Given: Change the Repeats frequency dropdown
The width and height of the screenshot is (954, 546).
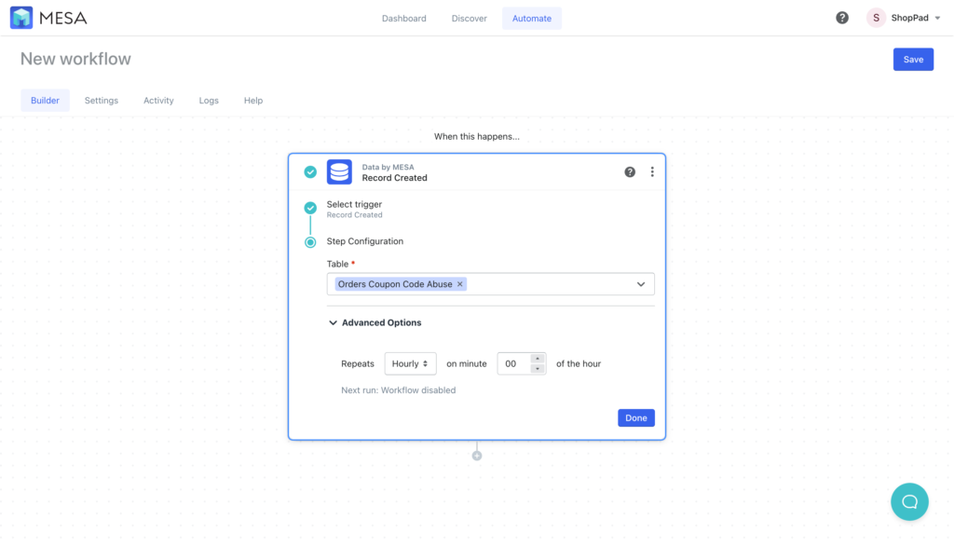Looking at the screenshot, I should (x=410, y=363).
